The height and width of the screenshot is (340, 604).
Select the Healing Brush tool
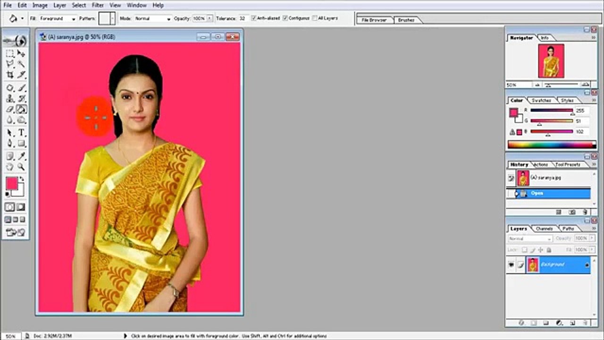pos(9,88)
